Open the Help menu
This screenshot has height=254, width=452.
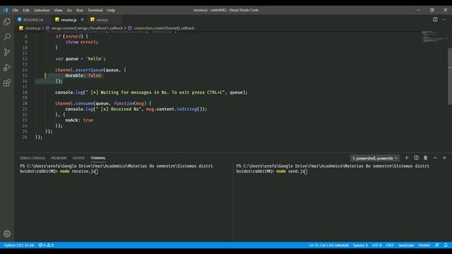click(x=111, y=10)
